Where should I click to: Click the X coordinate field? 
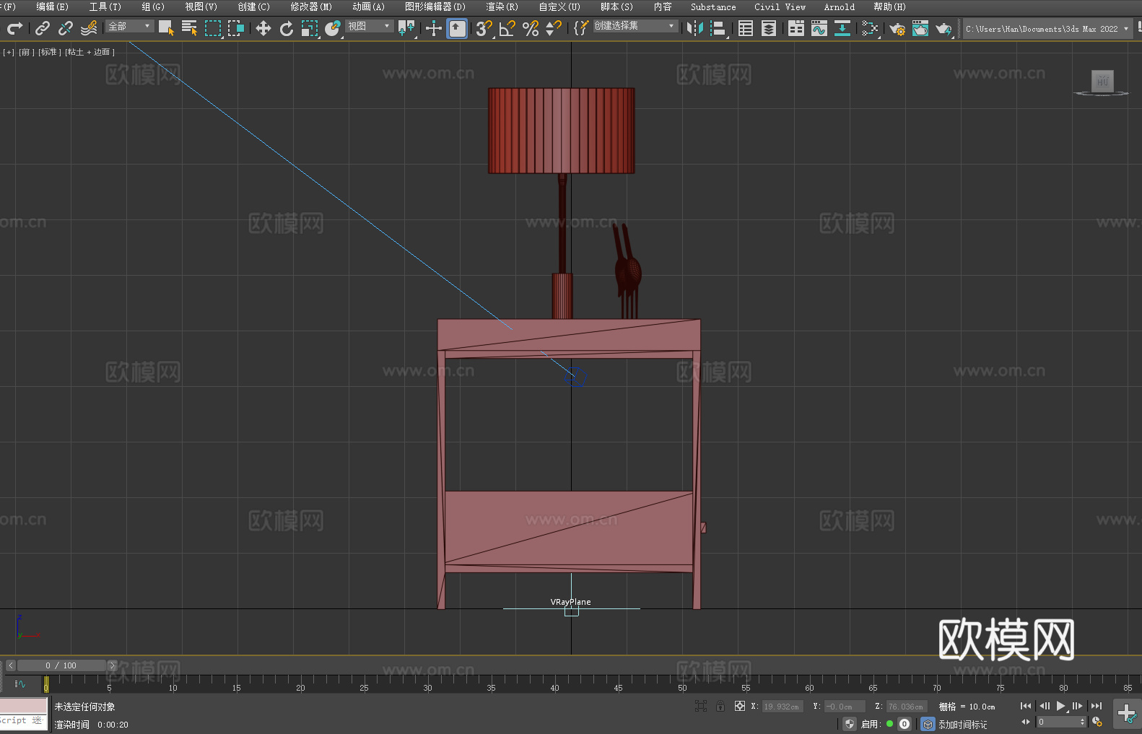tap(783, 707)
